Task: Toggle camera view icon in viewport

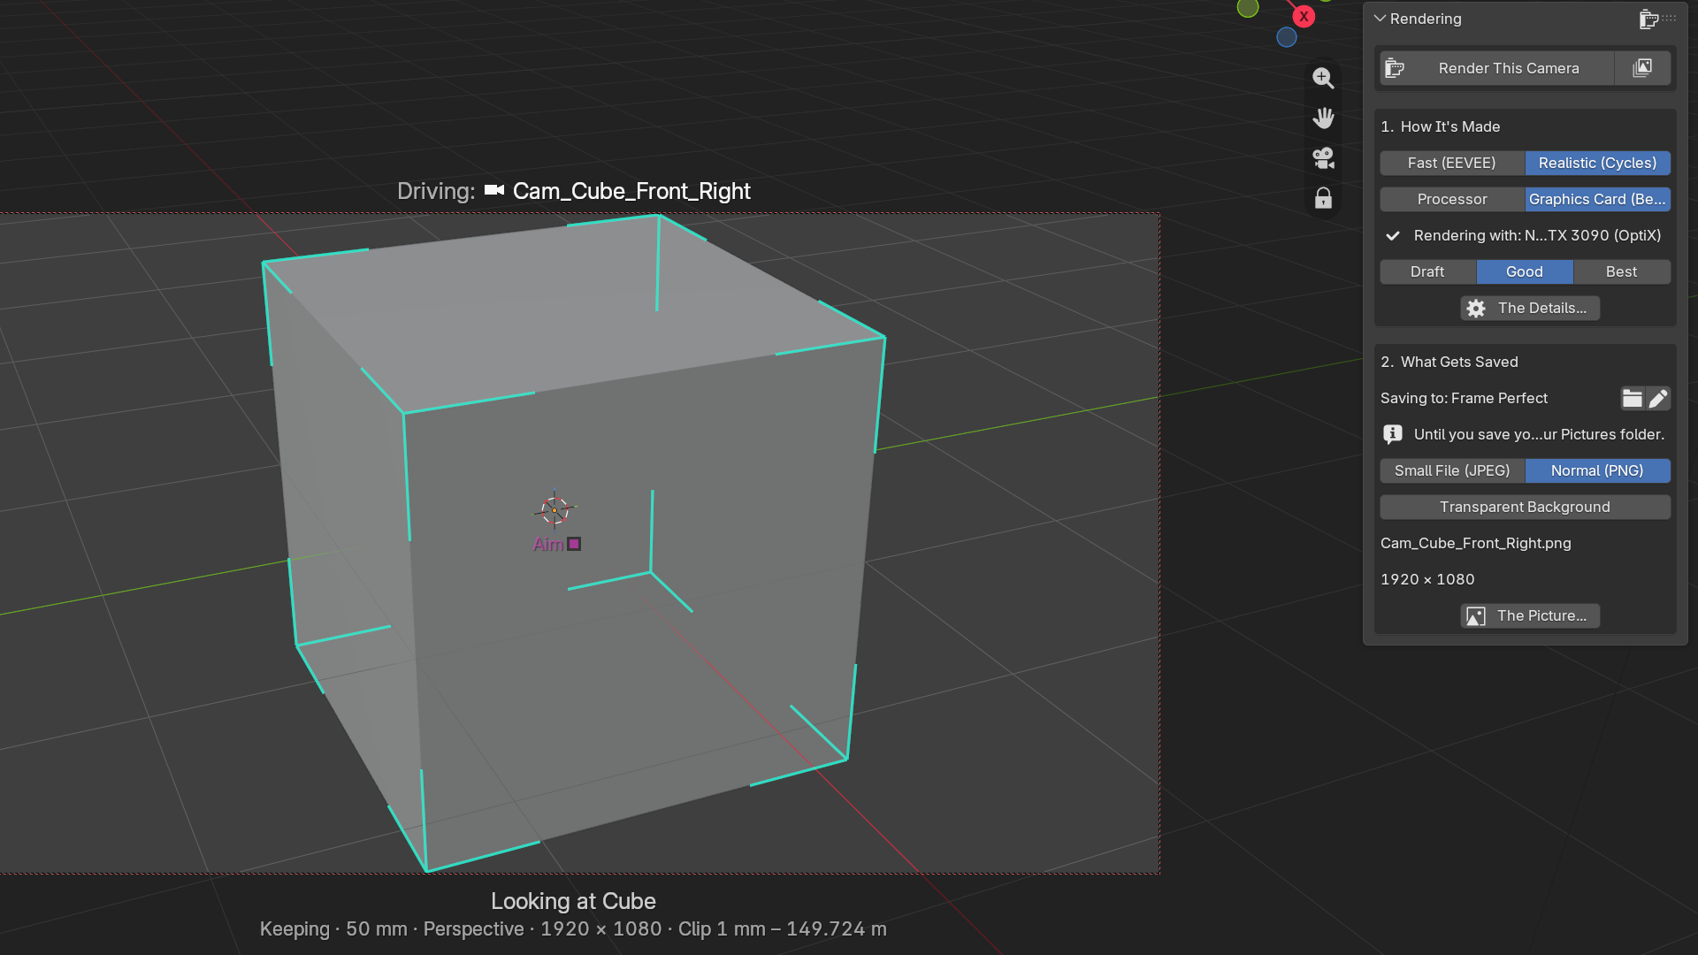Action: coord(1323,158)
